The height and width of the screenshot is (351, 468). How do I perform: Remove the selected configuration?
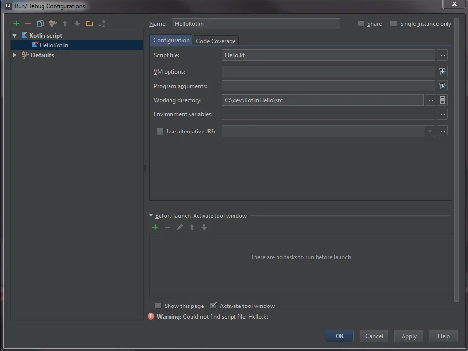[28, 23]
